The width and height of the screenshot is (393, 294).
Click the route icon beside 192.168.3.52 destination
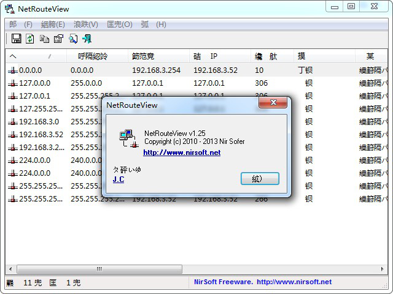click(x=13, y=135)
